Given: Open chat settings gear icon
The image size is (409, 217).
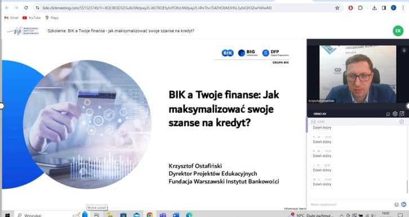Looking at the screenshot, I should coord(402,122).
